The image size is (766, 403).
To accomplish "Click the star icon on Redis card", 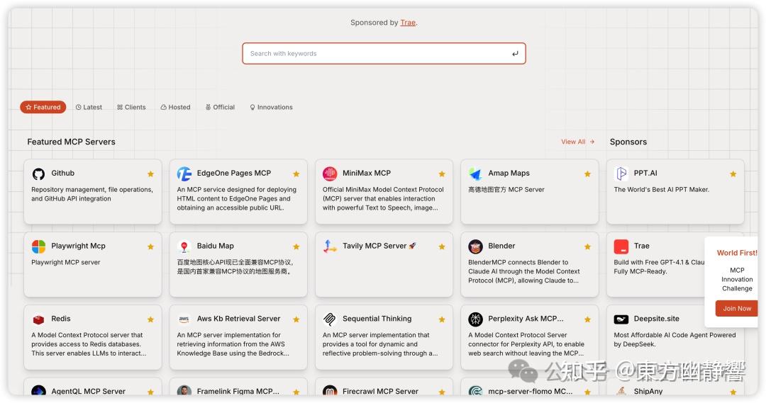I will 150,319.
